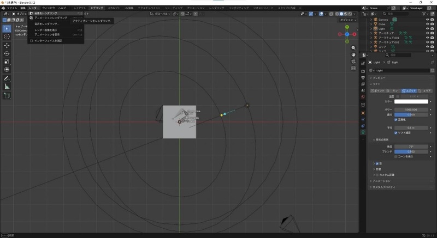437x238 pixels.
Task: Open the ウィンドウ menu
Action: 49,8
